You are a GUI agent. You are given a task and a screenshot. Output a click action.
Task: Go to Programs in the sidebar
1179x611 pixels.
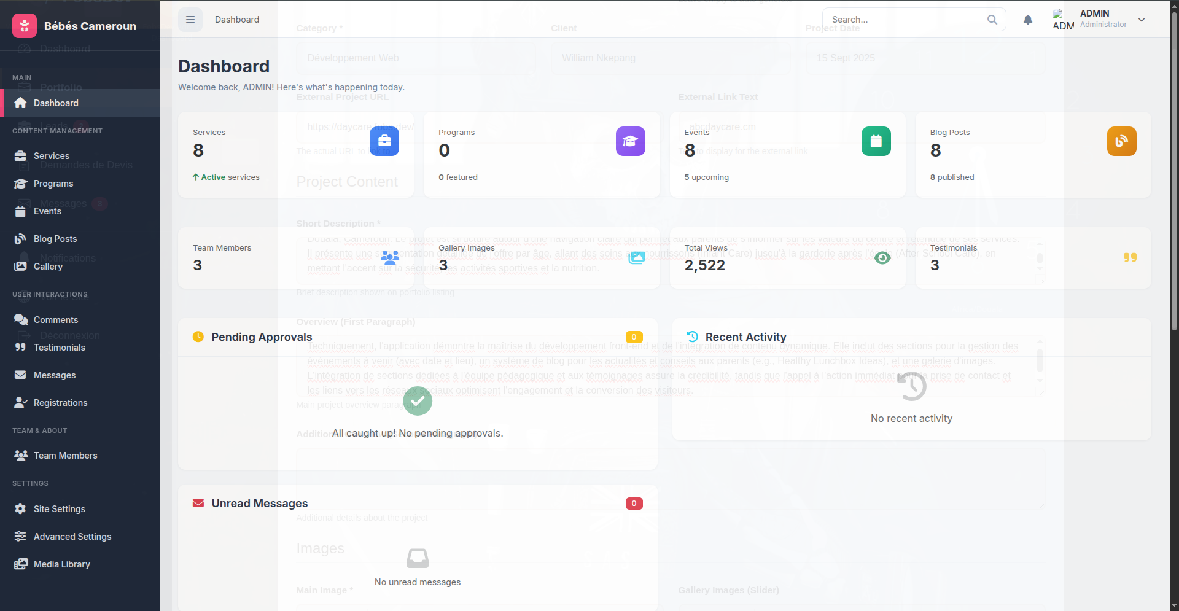[53, 184]
